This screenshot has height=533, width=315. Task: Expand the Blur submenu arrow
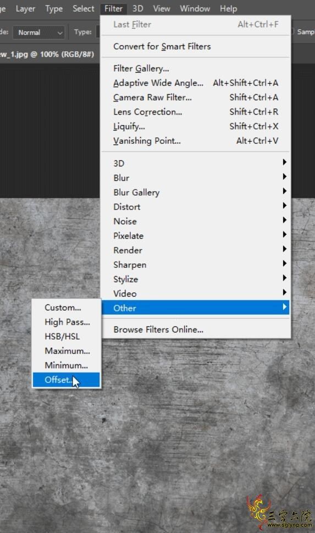coord(284,177)
